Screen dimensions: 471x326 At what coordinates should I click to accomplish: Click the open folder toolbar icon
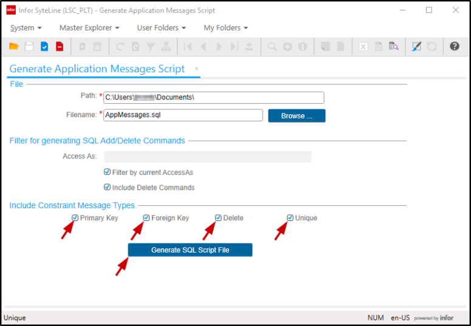(x=14, y=47)
